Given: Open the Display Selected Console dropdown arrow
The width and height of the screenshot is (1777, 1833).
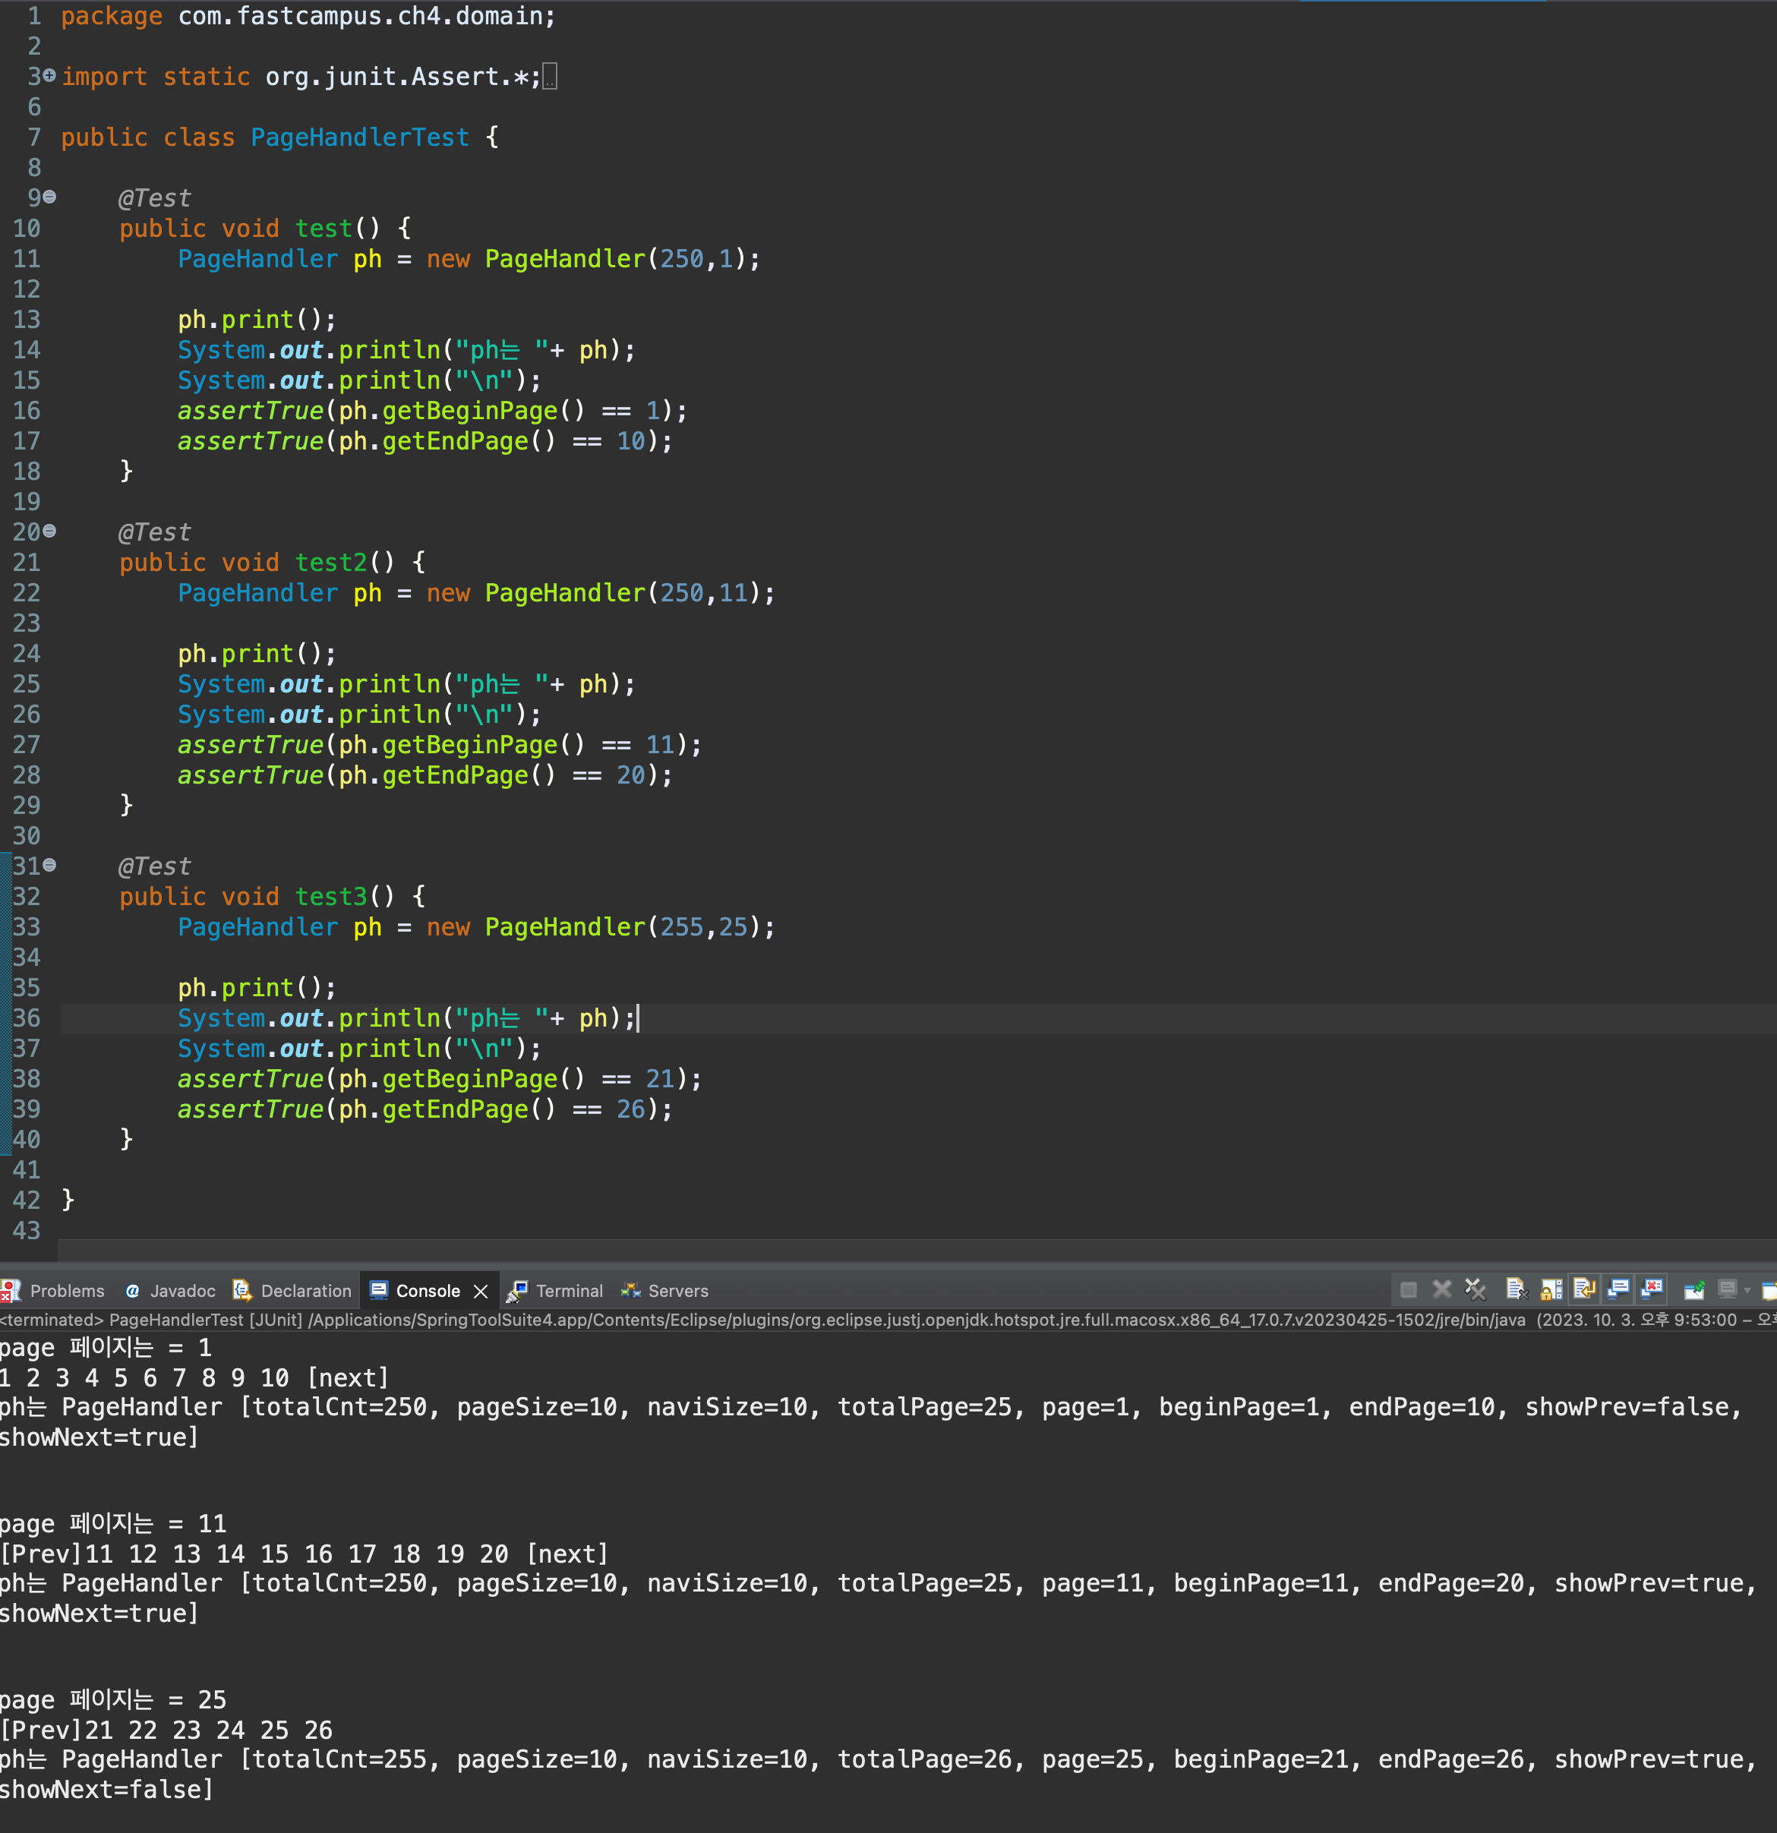Looking at the screenshot, I should [1747, 1291].
